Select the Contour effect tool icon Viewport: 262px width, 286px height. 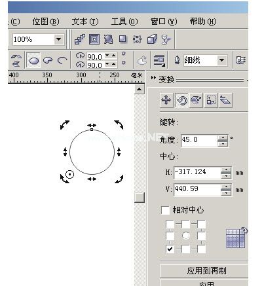click(x=94, y=39)
